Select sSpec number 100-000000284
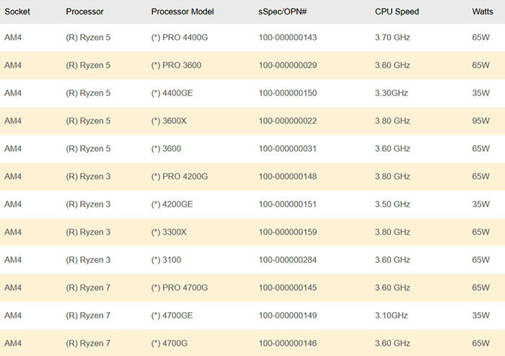The width and height of the screenshot is (505, 356). click(x=287, y=260)
